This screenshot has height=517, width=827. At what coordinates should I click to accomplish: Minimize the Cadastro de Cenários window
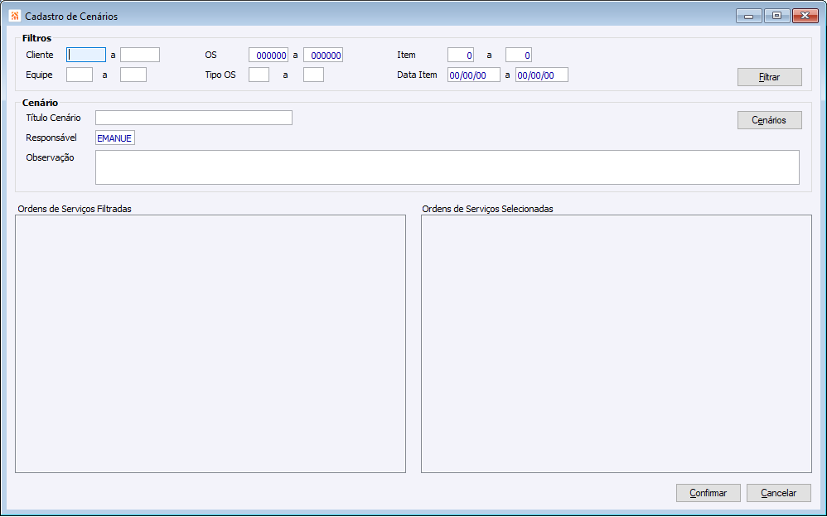pyautogui.click(x=749, y=16)
